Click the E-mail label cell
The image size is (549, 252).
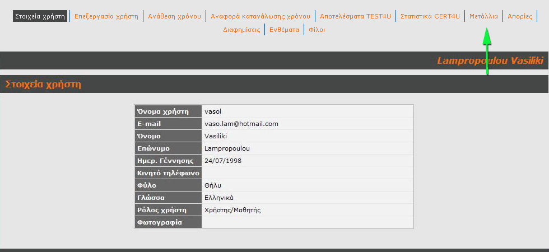click(x=168, y=124)
